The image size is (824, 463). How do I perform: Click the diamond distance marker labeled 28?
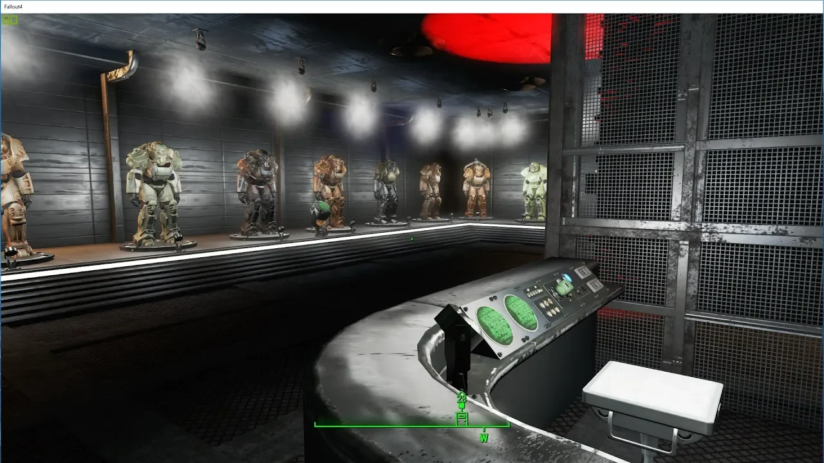coord(462,399)
